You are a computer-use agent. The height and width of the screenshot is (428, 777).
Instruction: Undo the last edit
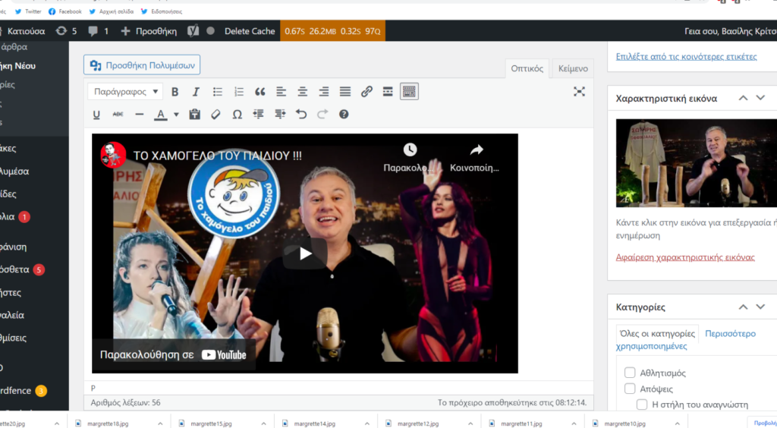(x=300, y=115)
